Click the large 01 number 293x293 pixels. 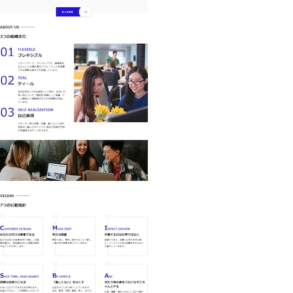[7, 52]
